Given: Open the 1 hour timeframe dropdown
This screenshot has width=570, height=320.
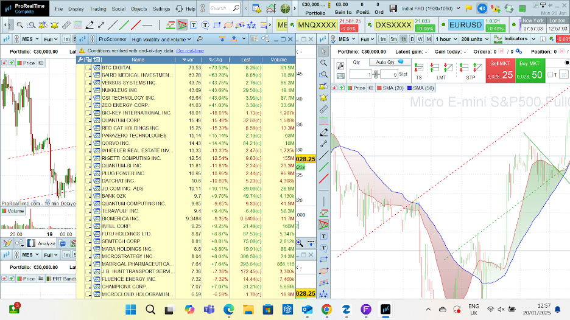Looking at the screenshot, I should pos(446,39).
